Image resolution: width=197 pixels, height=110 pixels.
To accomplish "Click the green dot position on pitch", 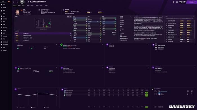I will pyautogui.click(x=49, y=23).
